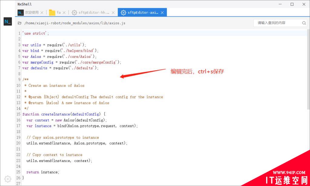Click the gear icon on sftpEditor-hh tab
Image resolution: width=310 pixels, height=186 pixels.
(74, 12)
